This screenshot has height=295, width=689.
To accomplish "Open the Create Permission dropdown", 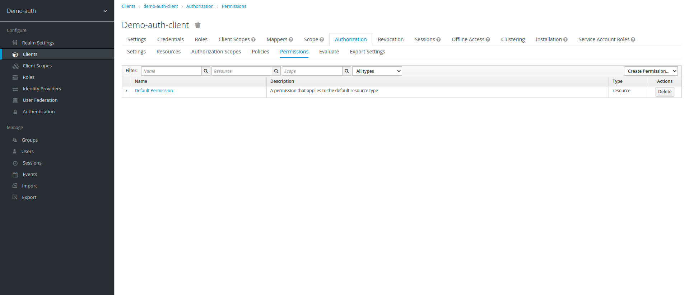I will [x=651, y=71].
